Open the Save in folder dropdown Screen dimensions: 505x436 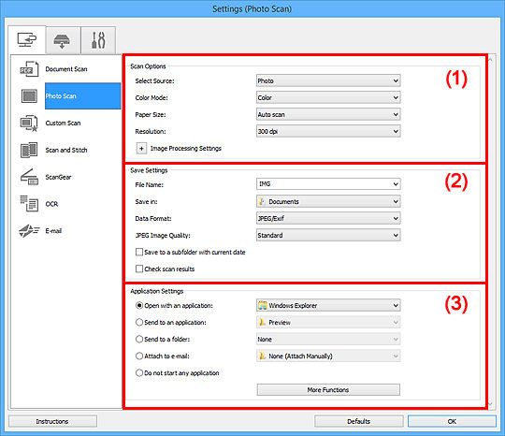click(328, 201)
